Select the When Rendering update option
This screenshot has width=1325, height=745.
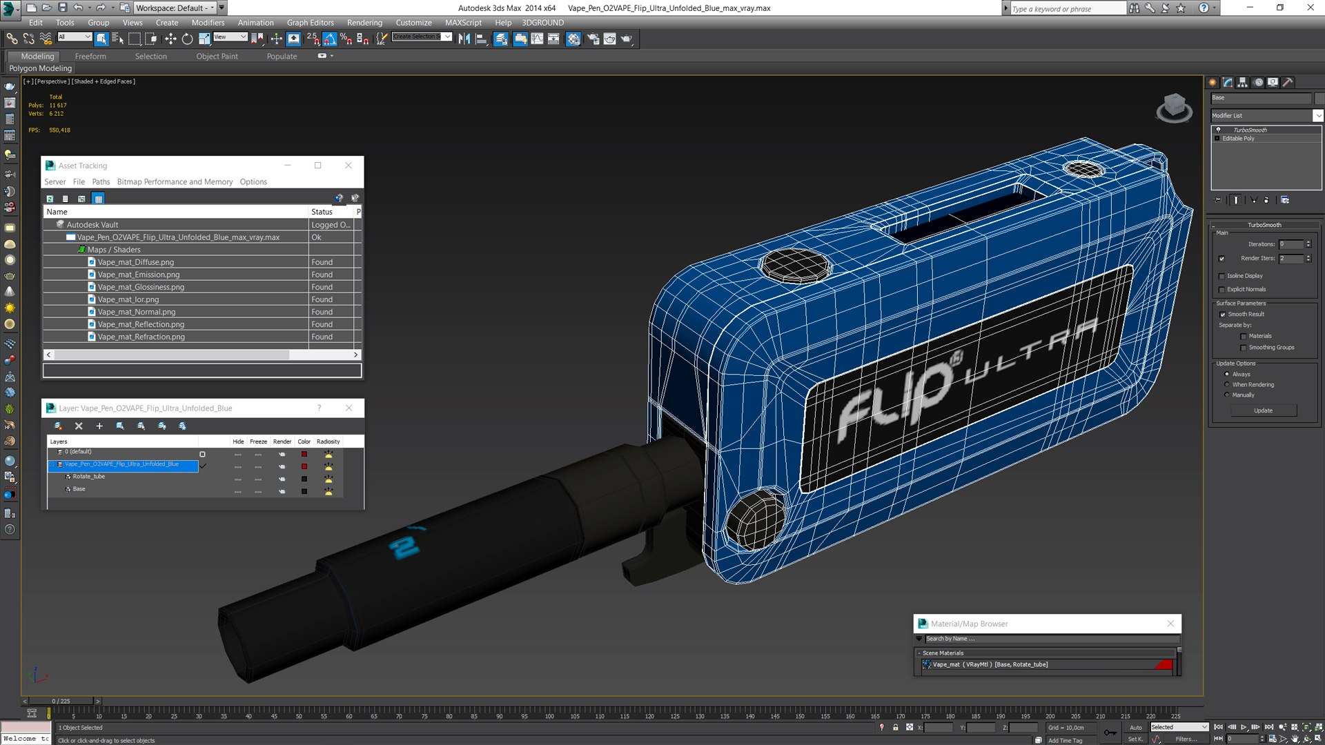pos(1226,385)
